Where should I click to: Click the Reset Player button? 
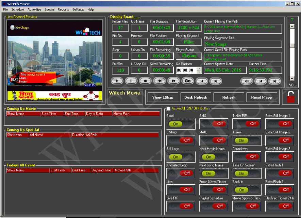coord(262,98)
